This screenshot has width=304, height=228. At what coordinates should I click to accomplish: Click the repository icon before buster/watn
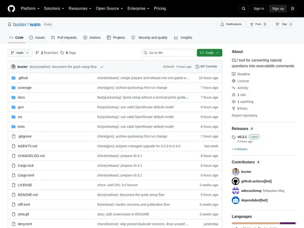9,24
